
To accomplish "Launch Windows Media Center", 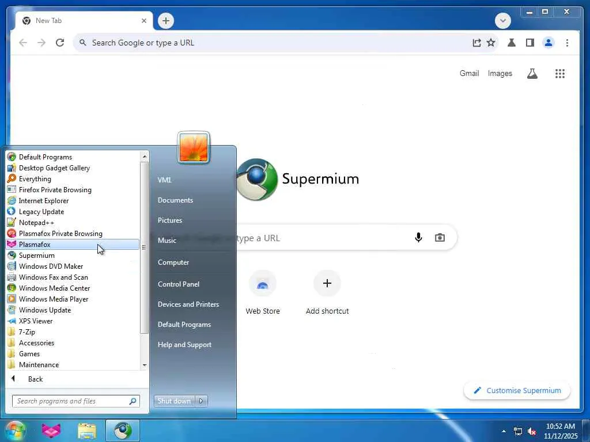I will 73,288.
